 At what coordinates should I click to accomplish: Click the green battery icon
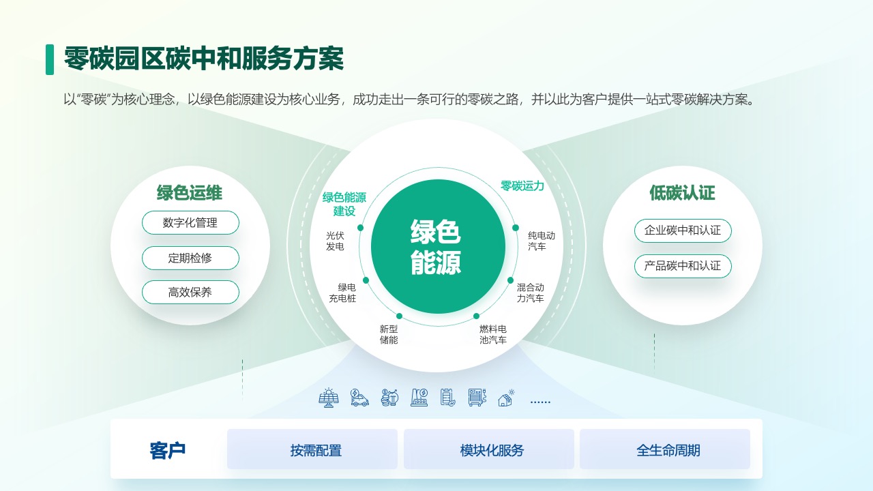click(447, 398)
